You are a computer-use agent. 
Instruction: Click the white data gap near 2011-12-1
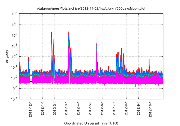(31, 80)
